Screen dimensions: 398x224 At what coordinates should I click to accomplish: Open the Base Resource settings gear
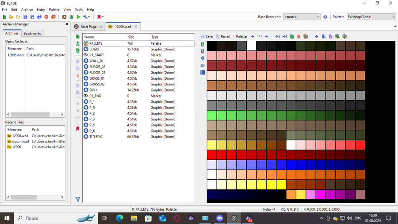tap(325, 17)
